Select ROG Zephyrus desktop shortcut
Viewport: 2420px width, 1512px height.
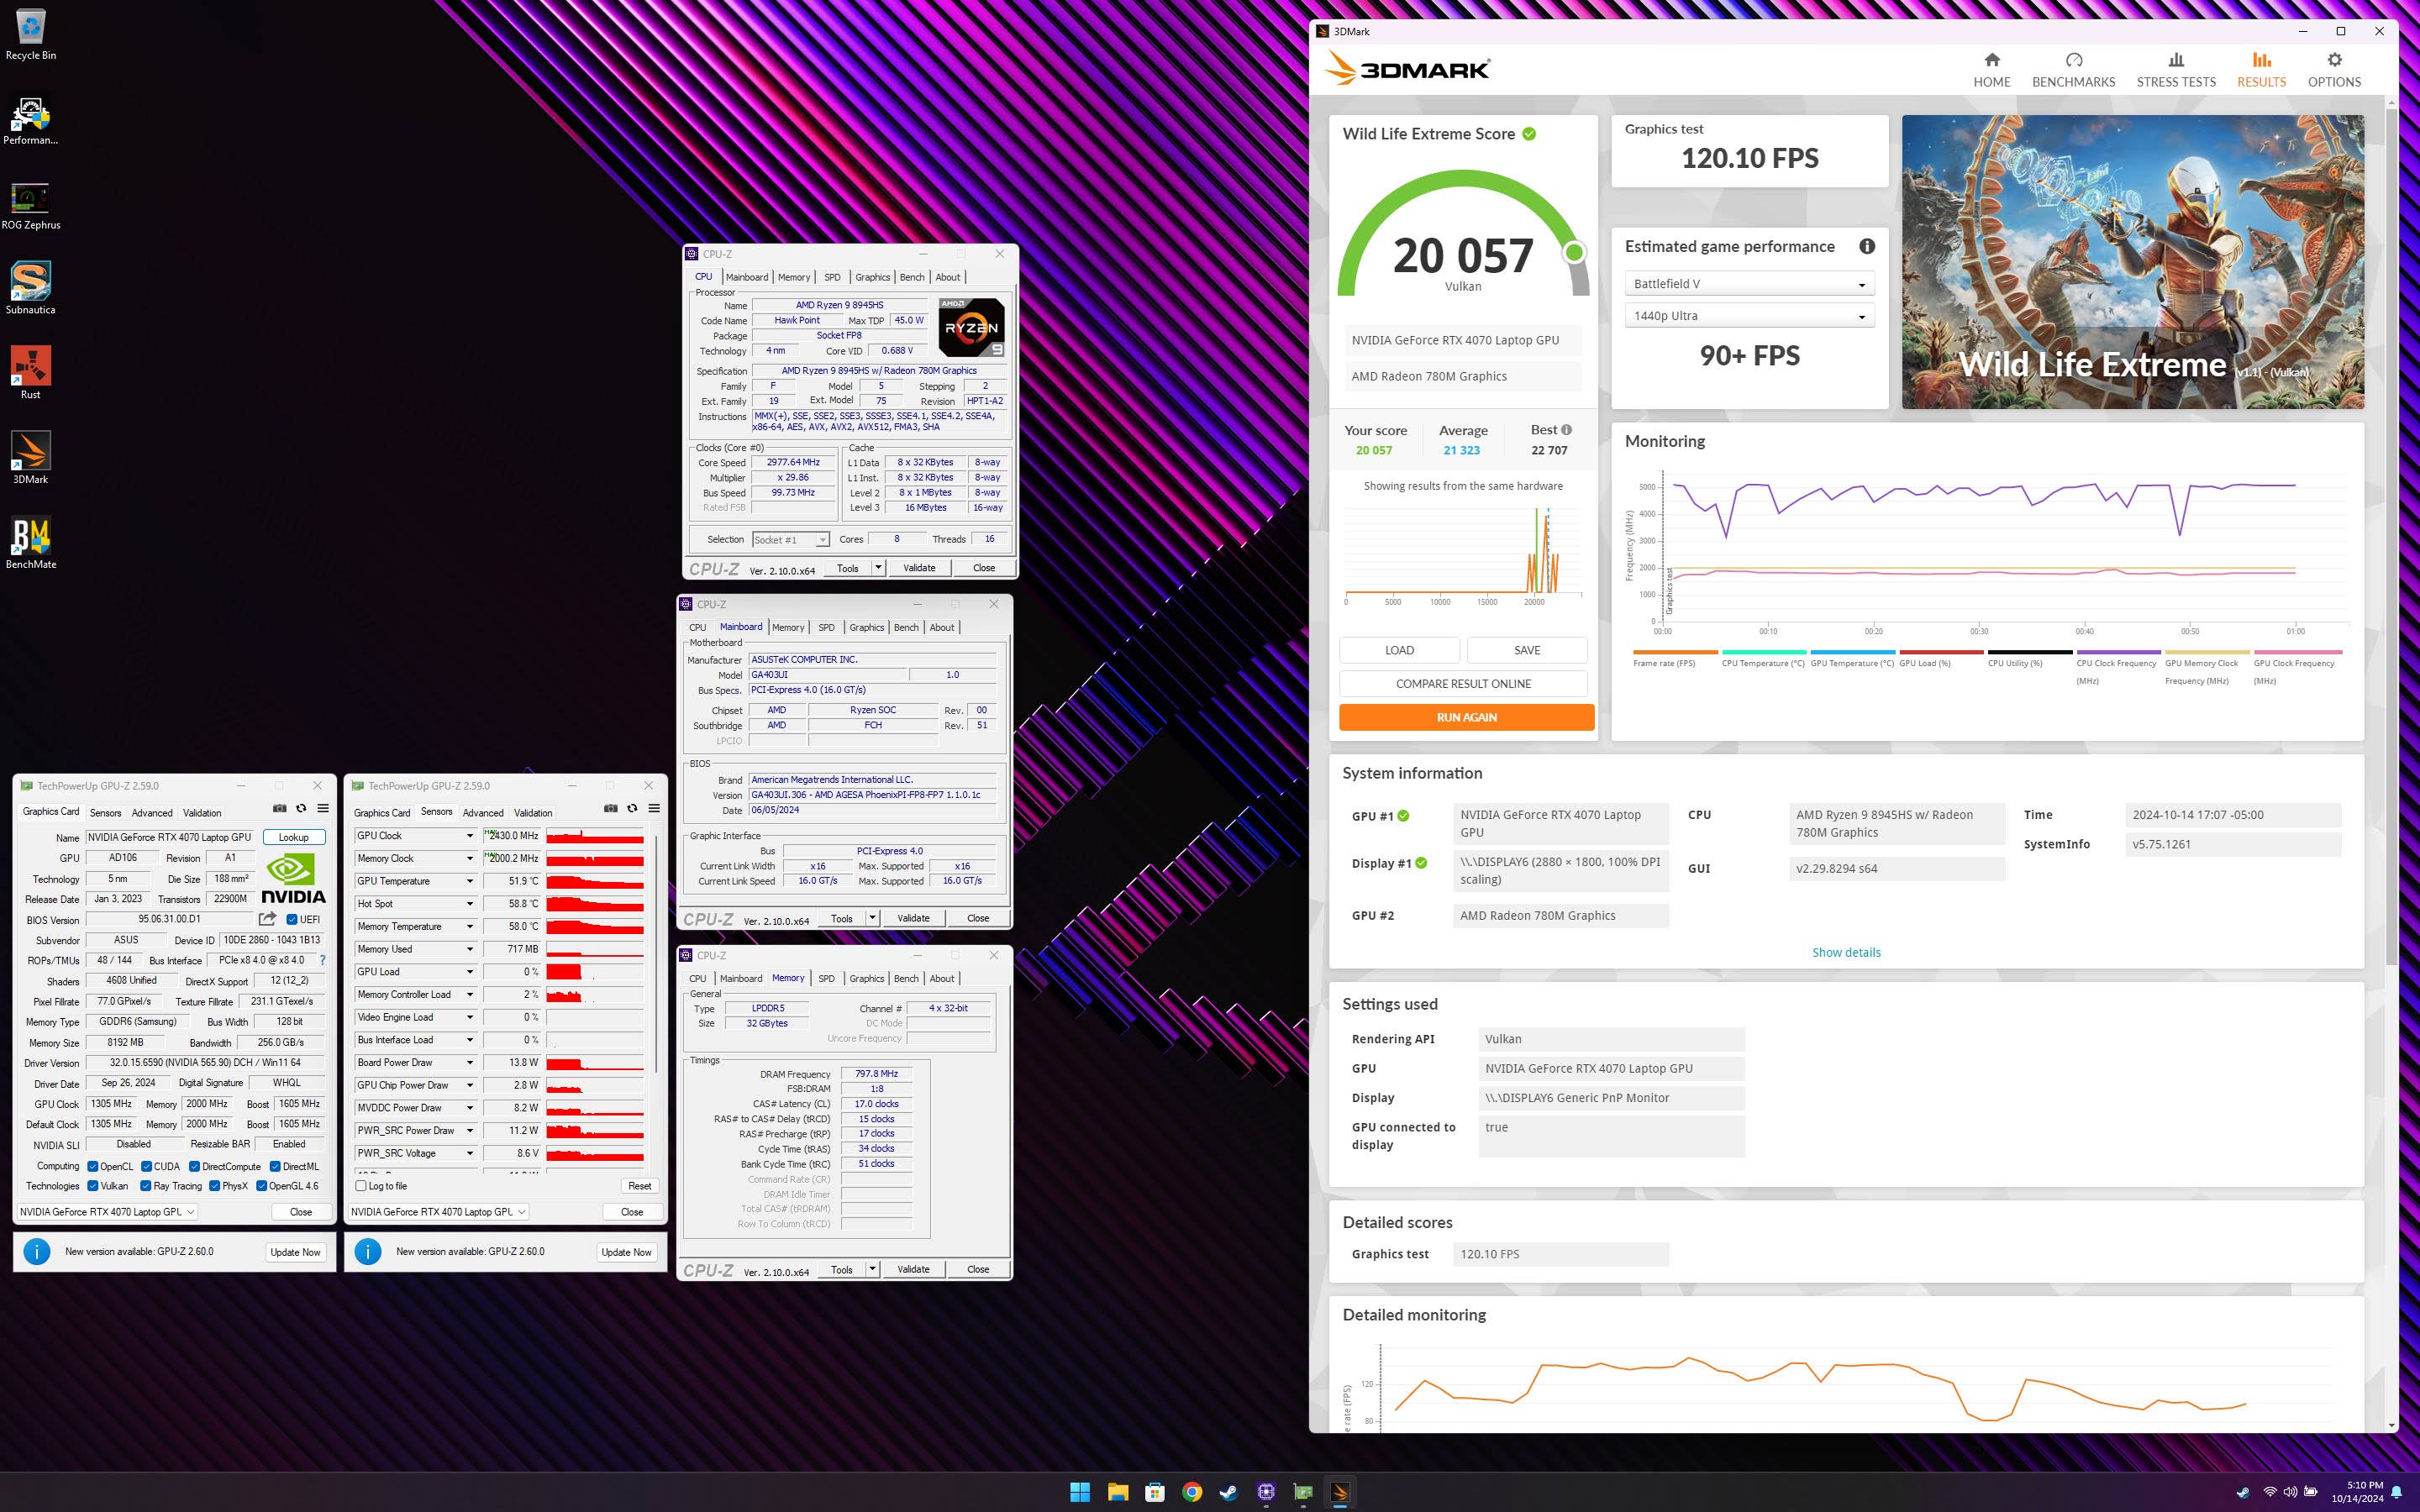pyautogui.click(x=31, y=205)
